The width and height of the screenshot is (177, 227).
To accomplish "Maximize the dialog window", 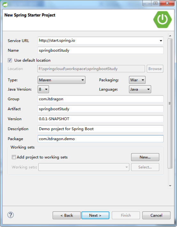I will 155,3.
